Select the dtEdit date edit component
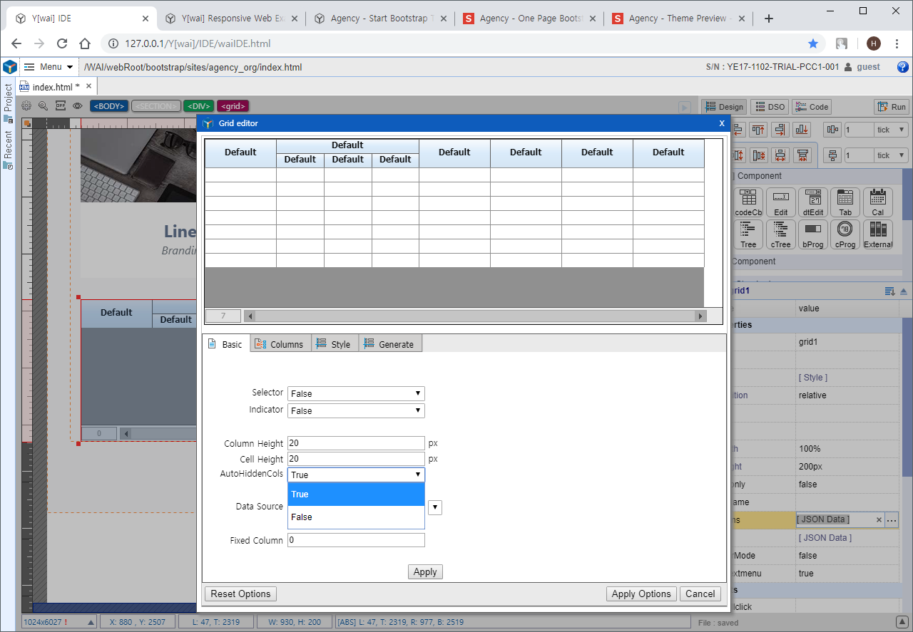 [813, 202]
